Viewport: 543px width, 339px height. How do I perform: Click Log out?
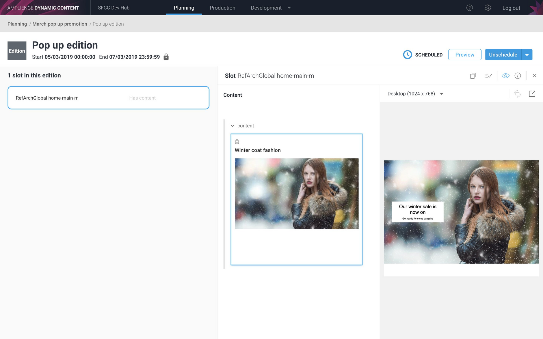pyautogui.click(x=511, y=8)
